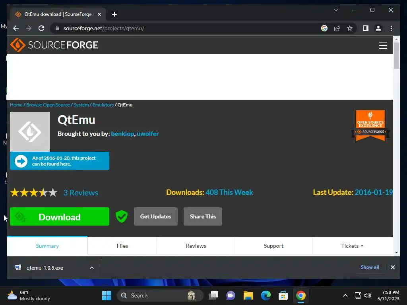Go to the Home breadcrumb link
This screenshot has height=305, width=407.
tap(16, 105)
